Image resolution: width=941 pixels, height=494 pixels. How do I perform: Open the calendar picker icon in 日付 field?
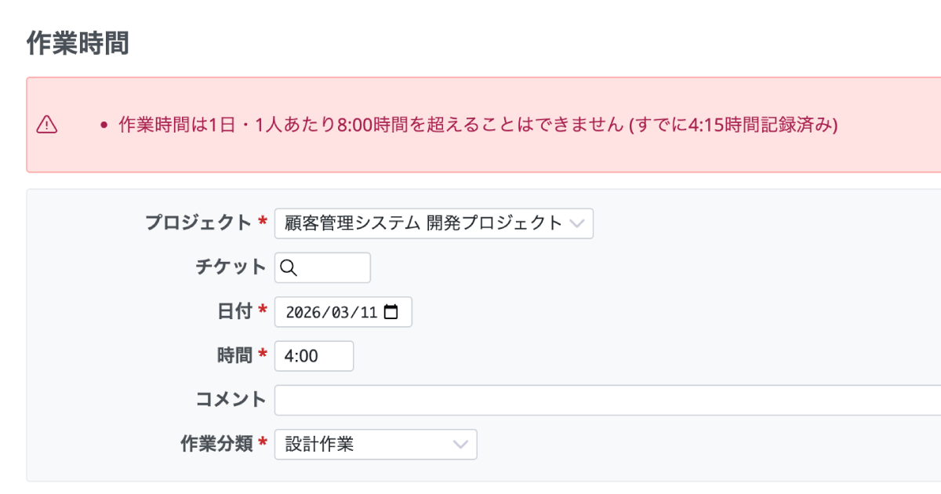[x=391, y=312]
